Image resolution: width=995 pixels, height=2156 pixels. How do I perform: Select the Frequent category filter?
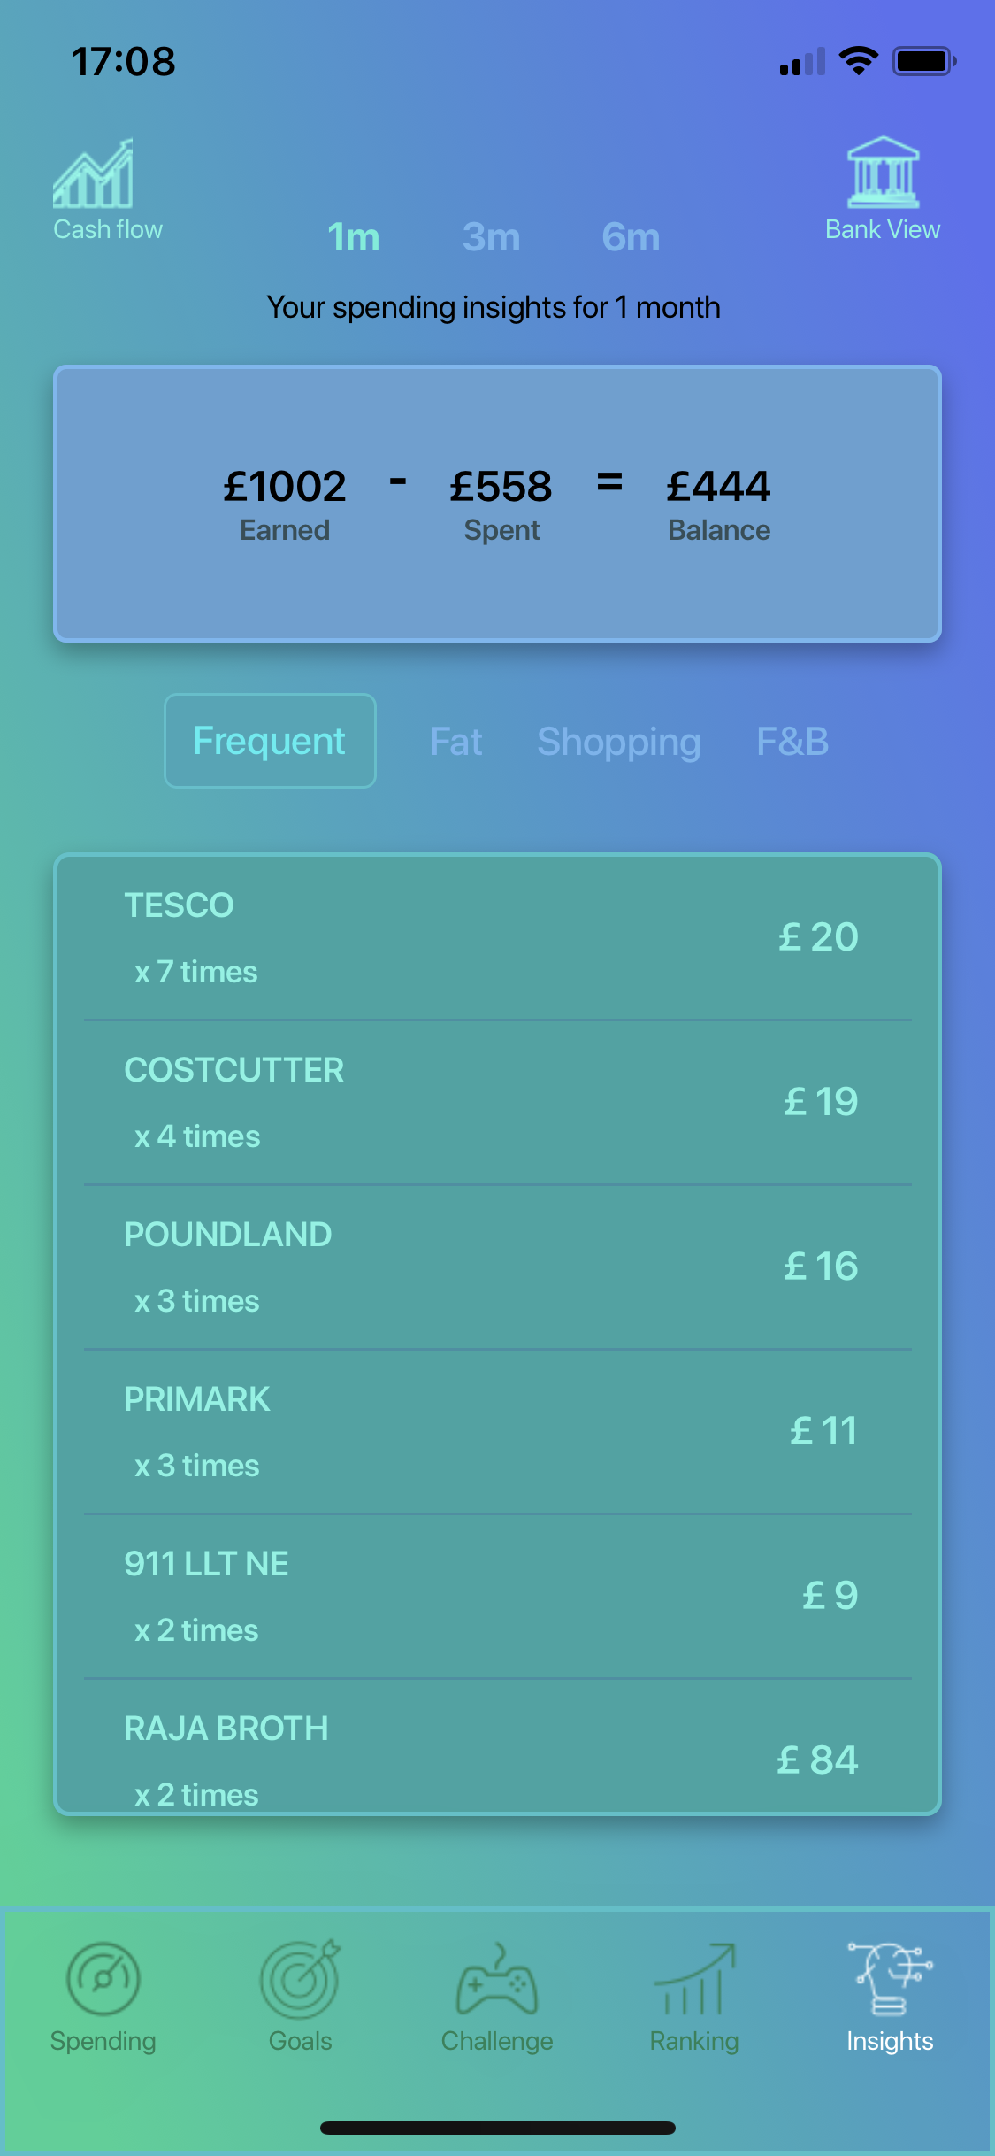[270, 741]
